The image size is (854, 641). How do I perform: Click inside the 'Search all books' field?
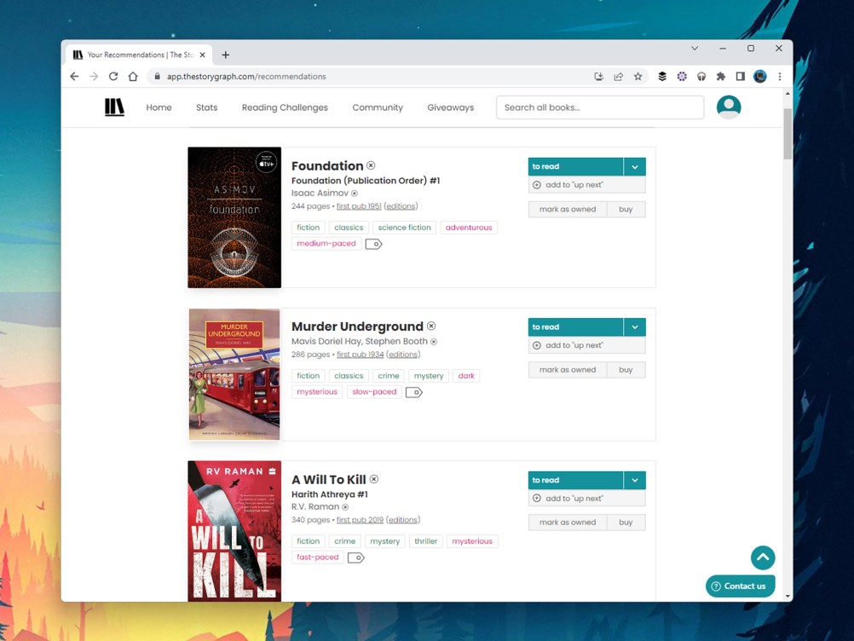pos(598,107)
